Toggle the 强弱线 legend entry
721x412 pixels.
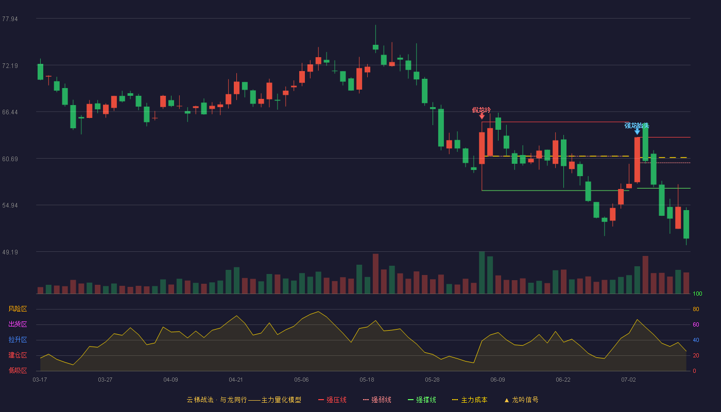point(377,400)
